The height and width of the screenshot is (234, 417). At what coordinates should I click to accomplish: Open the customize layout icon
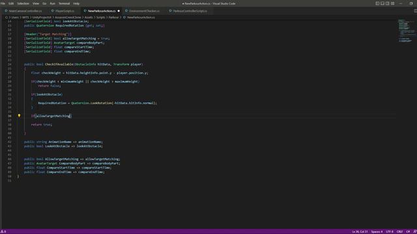[392, 3]
